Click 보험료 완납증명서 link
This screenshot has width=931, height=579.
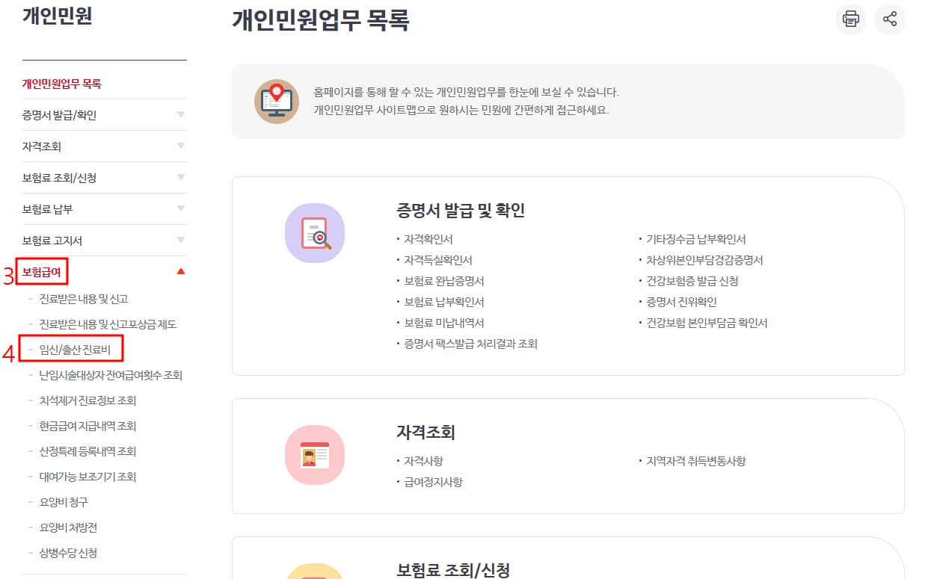click(x=444, y=281)
